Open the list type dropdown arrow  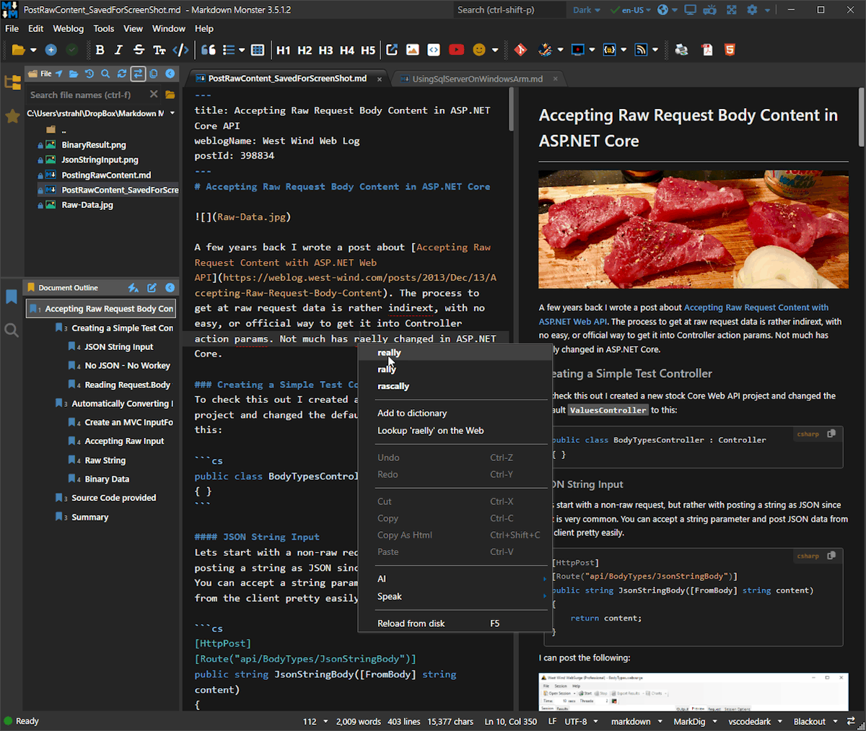click(x=241, y=50)
